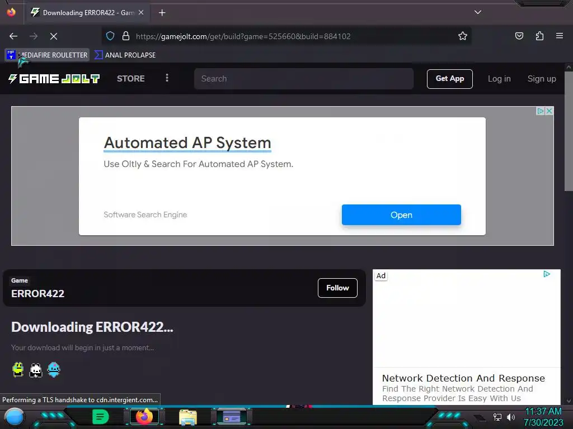
Task: Open Game Jolt three-dot more menu
Action: 167,78
